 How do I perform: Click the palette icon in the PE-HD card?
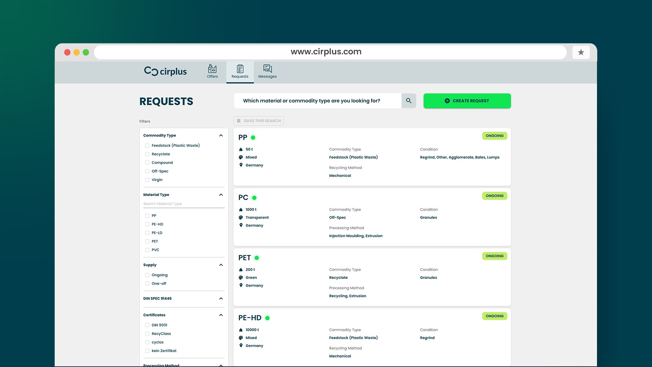[241, 338]
